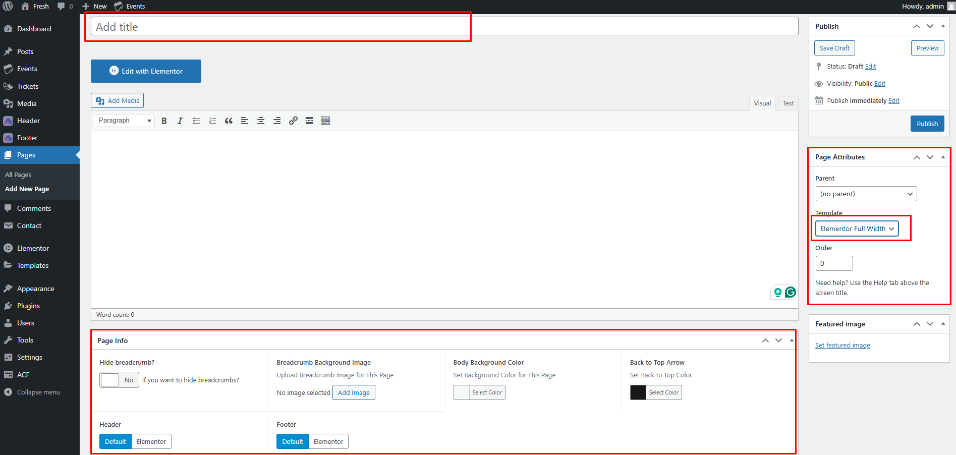
Task: Switch to the Text editor tab
Action: tap(788, 103)
